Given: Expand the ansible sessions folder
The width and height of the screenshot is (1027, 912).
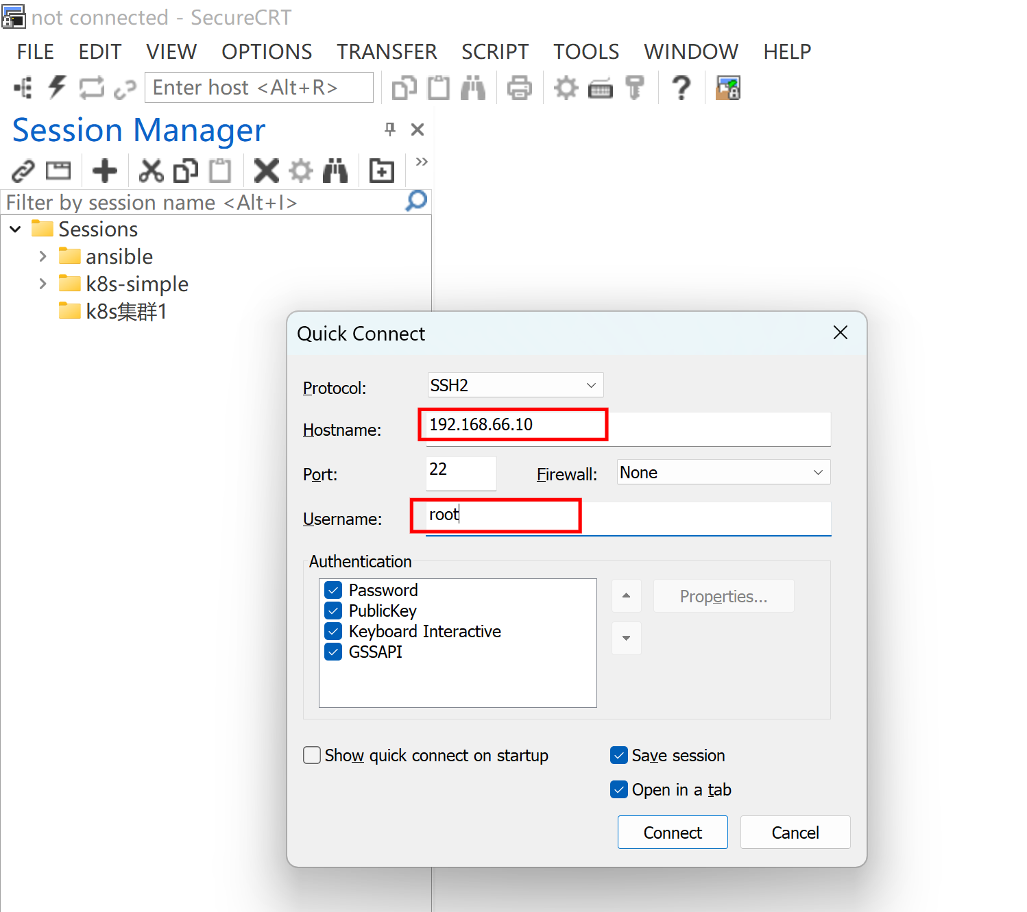Looking at the screenshot, I should point(43,256).
